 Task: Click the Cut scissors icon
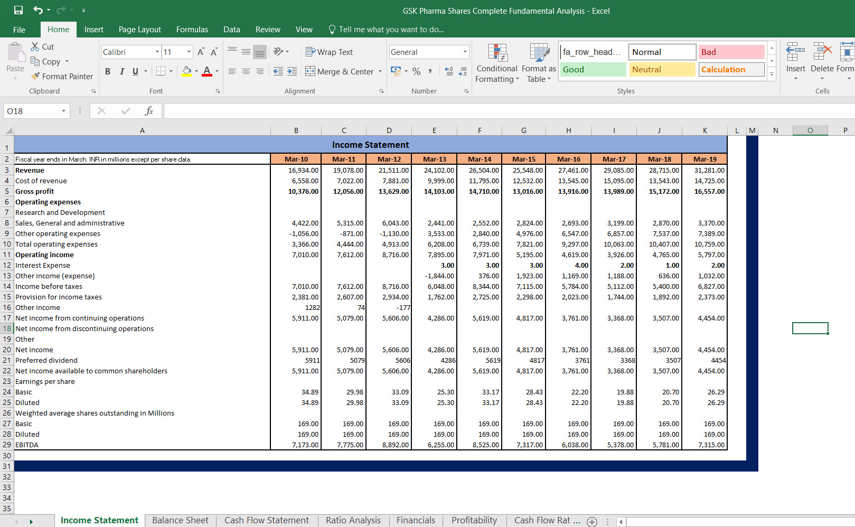[x=35, y=46]
